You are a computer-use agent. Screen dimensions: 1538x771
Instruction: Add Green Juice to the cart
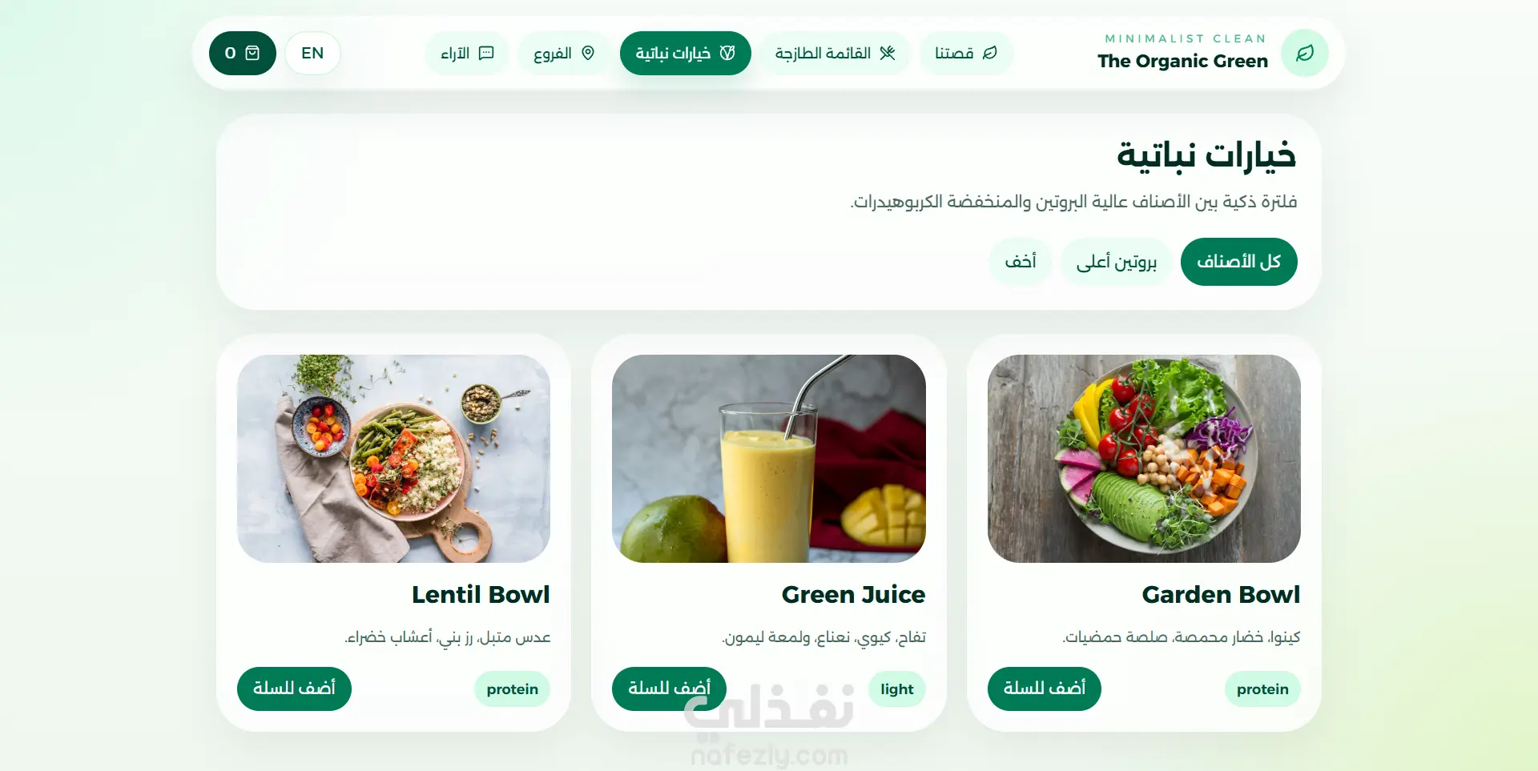click(x=669, y=689)
